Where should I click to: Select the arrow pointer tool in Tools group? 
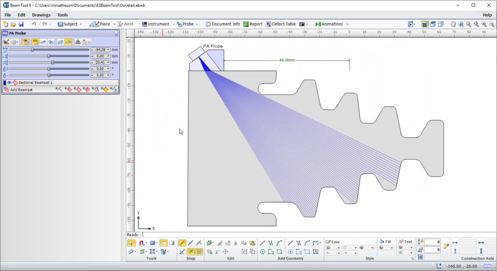(131, 243)
